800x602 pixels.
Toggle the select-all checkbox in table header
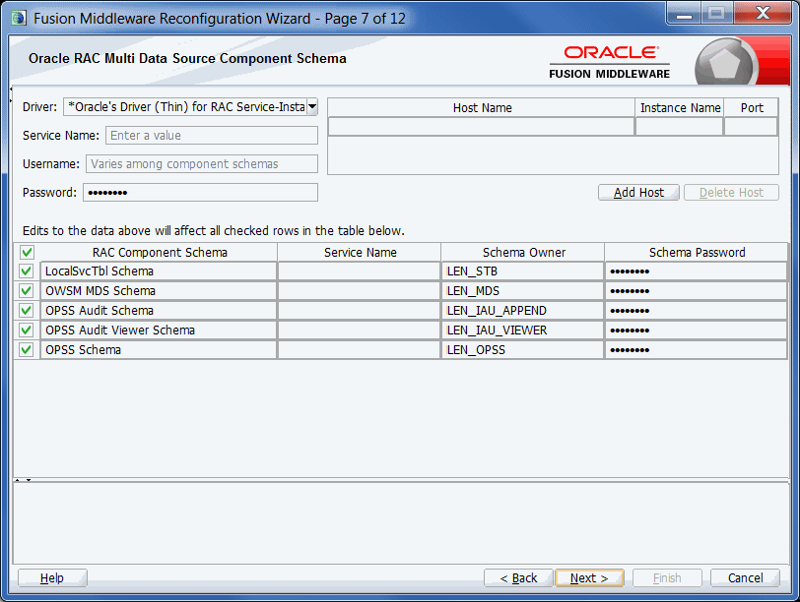click(27, 252)
